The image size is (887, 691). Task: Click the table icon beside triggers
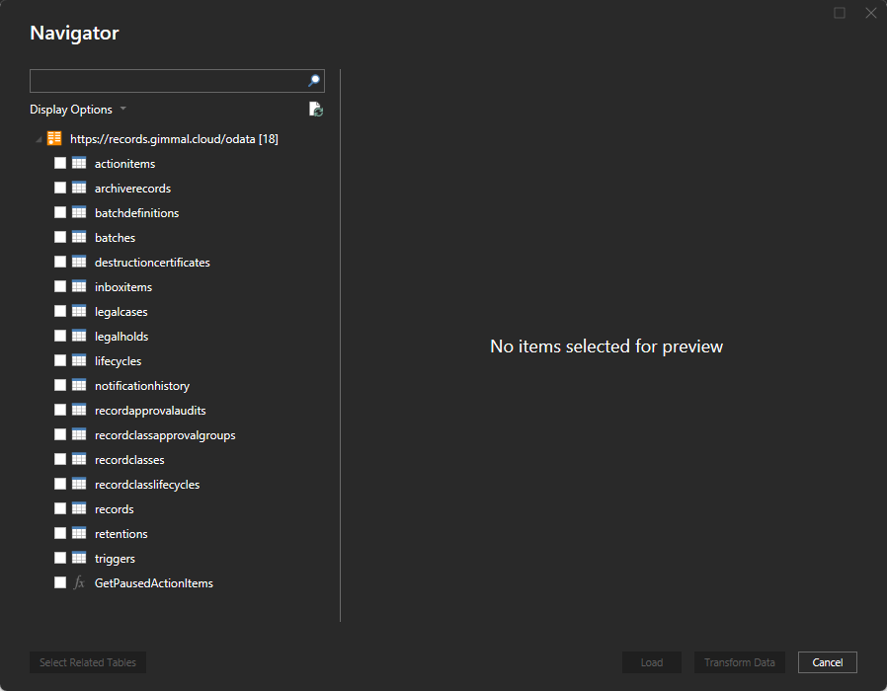pyautogui.click(x=79, y=559)
